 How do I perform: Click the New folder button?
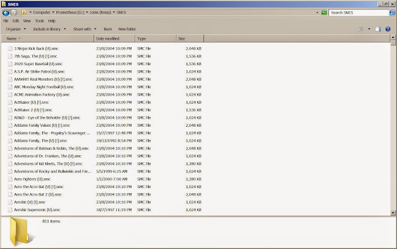click(x=127, y=29)
